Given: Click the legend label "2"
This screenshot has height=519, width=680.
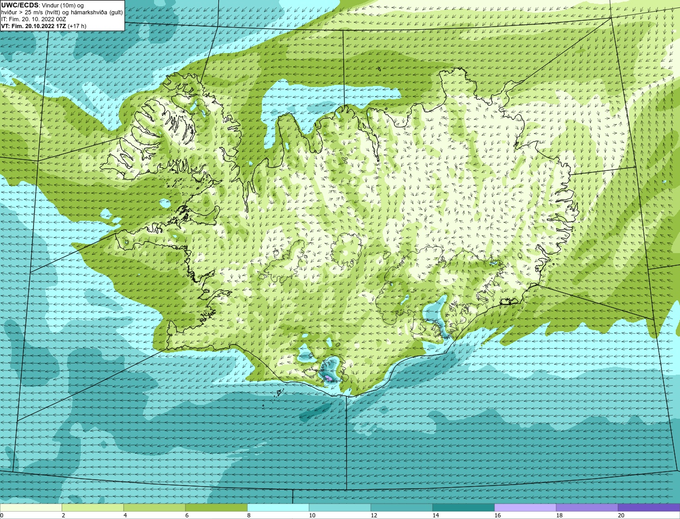Looking at the screenshot, I should click(x=63, y=515).
